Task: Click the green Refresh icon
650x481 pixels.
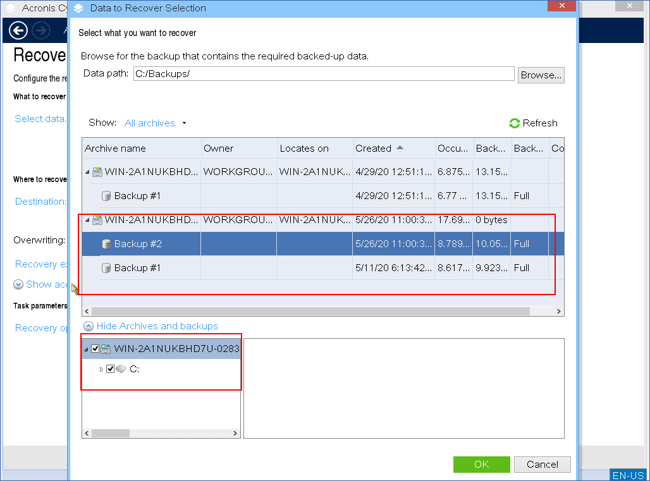Action: pos(515,123)
